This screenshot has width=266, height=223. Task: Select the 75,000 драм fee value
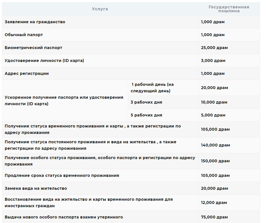[x=214, y=217]
